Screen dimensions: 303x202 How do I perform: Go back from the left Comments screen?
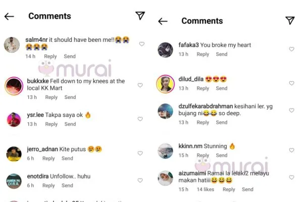click(x=9, y=16)
